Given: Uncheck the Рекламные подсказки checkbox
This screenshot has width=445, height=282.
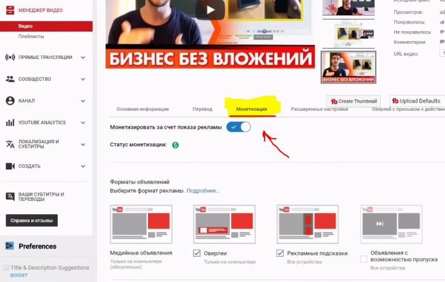Looking at the screenshot, I should click(280, 253).
